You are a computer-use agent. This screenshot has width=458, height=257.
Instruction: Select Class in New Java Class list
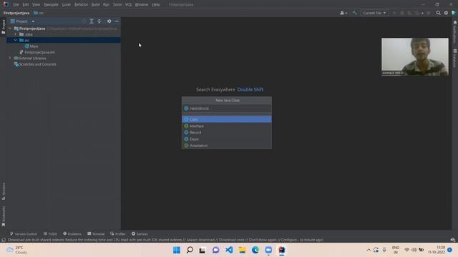pyautogui.click(x=227, y=119)
